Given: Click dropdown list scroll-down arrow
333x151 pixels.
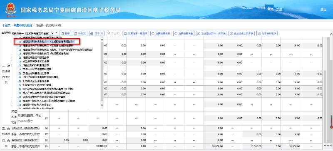Looking at the screenshot, I should 102,105.
